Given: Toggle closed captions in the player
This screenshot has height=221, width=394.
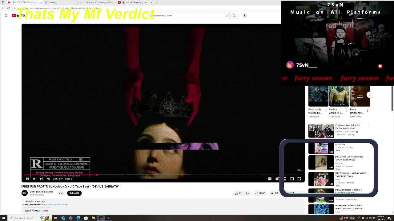Looking at the screenshot, I should tap(270, 179).
